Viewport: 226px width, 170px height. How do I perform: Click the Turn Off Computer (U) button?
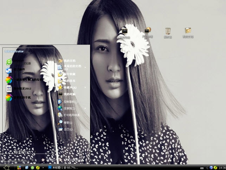click(71, 160)
